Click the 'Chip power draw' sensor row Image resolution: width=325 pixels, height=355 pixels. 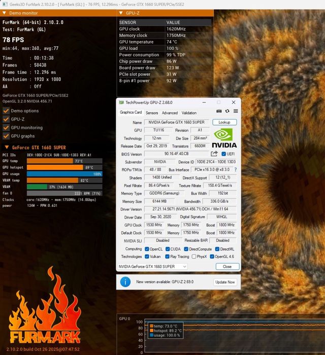pos(165,61)
